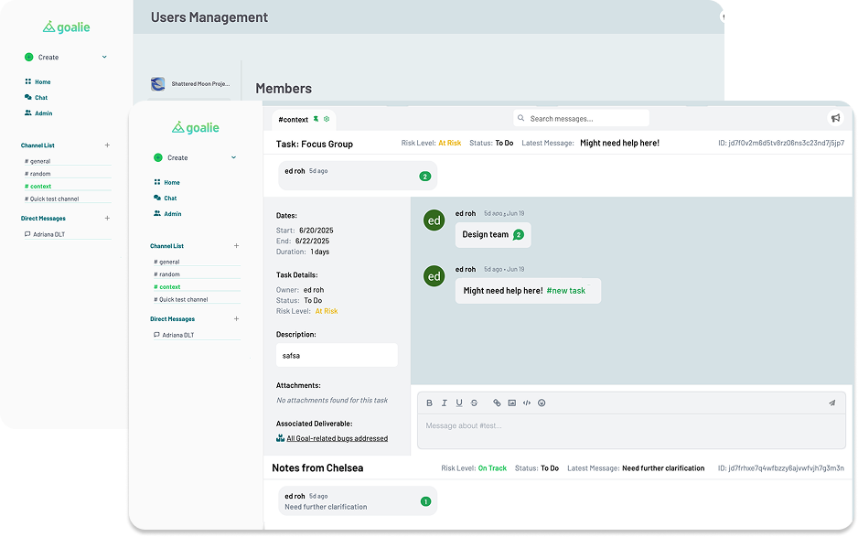Toggle strikethrough formatting in the message editor
This screenshot has width=858, height=537.
tap(474, 403)
